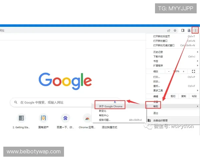This screenshot has width=200, height=160.
Task: Click the 添加快捷方式 label
Action: (109, 127)
